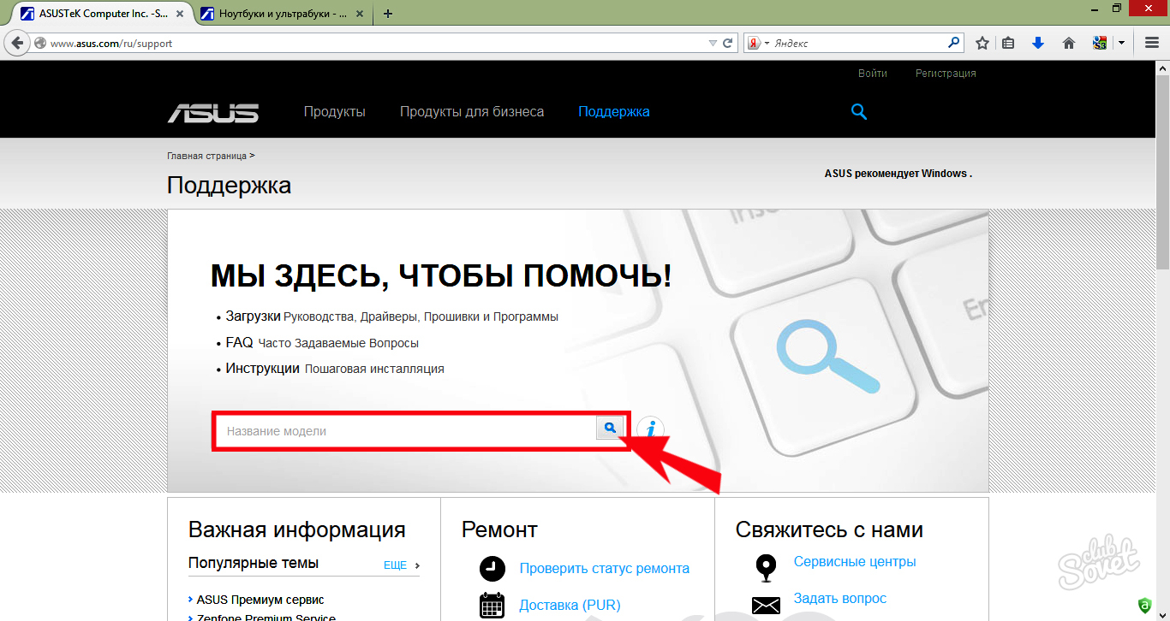Click the round info icon next to search
This screenshot has width=1170, height=621.
650,429
